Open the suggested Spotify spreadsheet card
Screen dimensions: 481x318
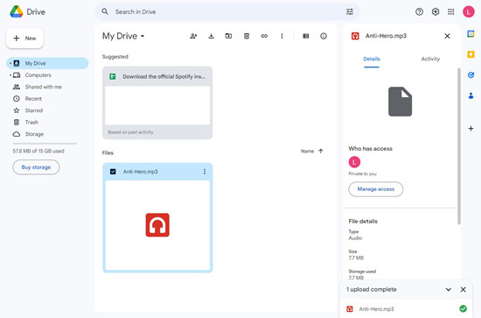coord(157,102)
